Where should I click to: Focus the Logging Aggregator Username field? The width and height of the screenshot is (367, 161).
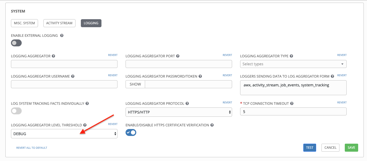(64, 84)
